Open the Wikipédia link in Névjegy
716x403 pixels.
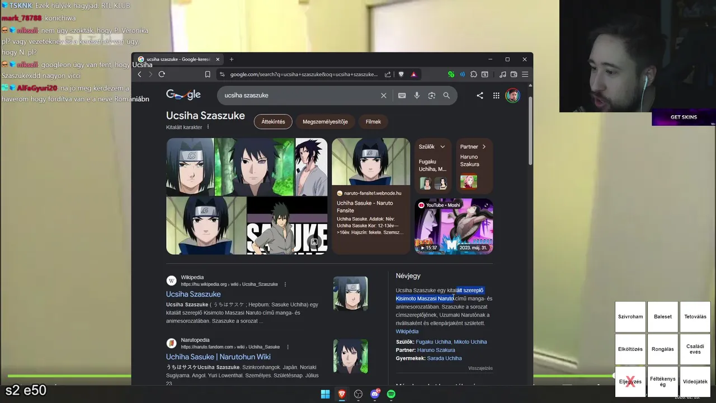pyautogui.click(x=407, y=331)
